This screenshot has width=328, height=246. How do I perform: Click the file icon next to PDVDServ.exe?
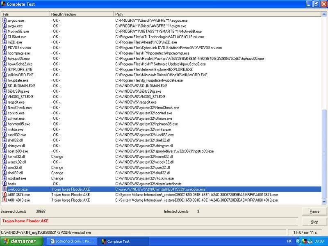click(x=5, y=48)
